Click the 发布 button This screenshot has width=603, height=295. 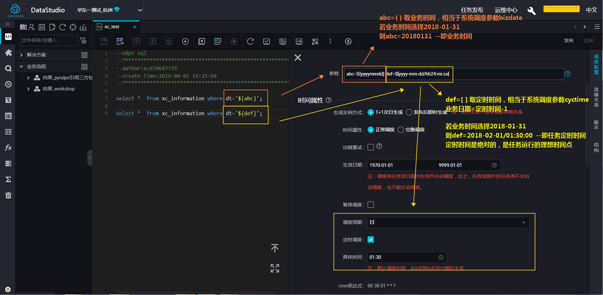[x=569, y=41]
